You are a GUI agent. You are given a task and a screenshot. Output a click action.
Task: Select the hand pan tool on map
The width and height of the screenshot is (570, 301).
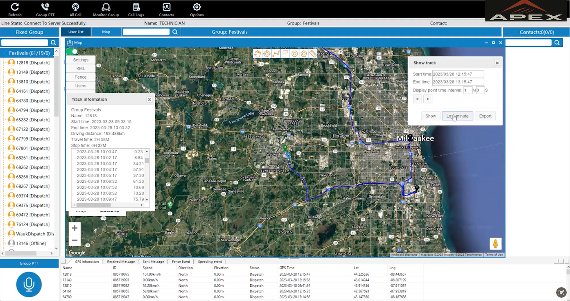coord(257,54)
